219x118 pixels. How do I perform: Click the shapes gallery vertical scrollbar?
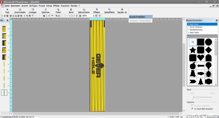click(216, 61)
